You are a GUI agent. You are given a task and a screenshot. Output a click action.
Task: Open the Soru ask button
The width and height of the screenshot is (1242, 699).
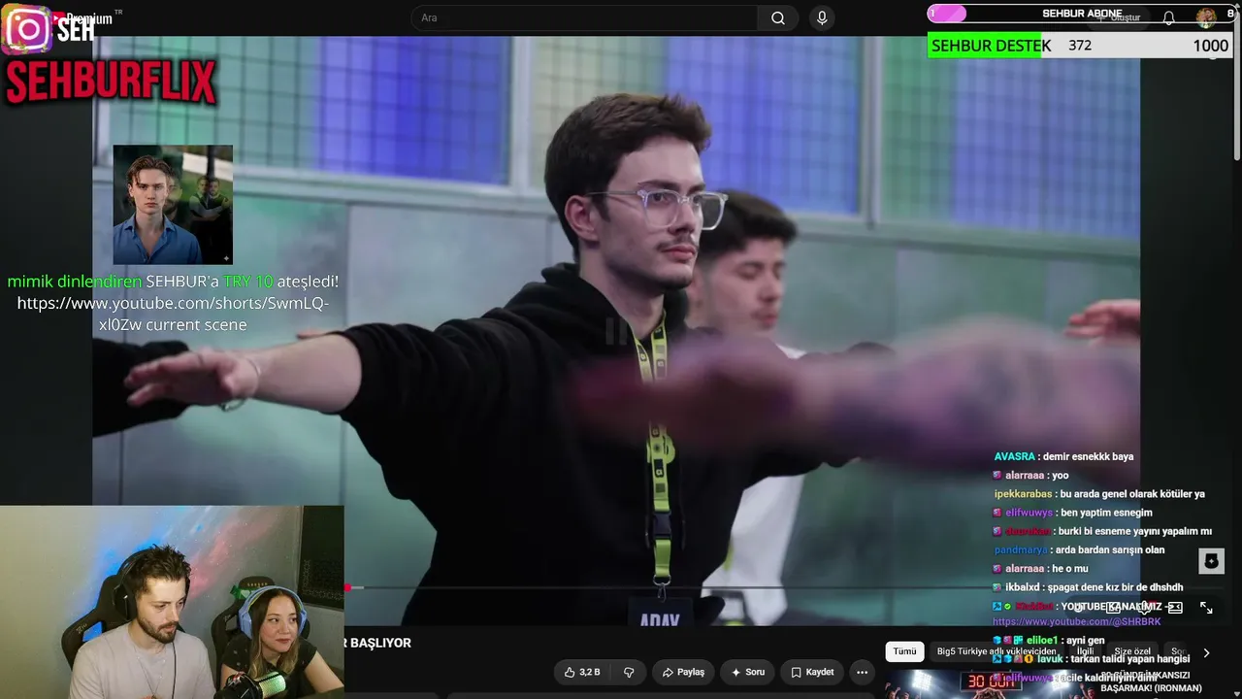[x=747, y=672]
